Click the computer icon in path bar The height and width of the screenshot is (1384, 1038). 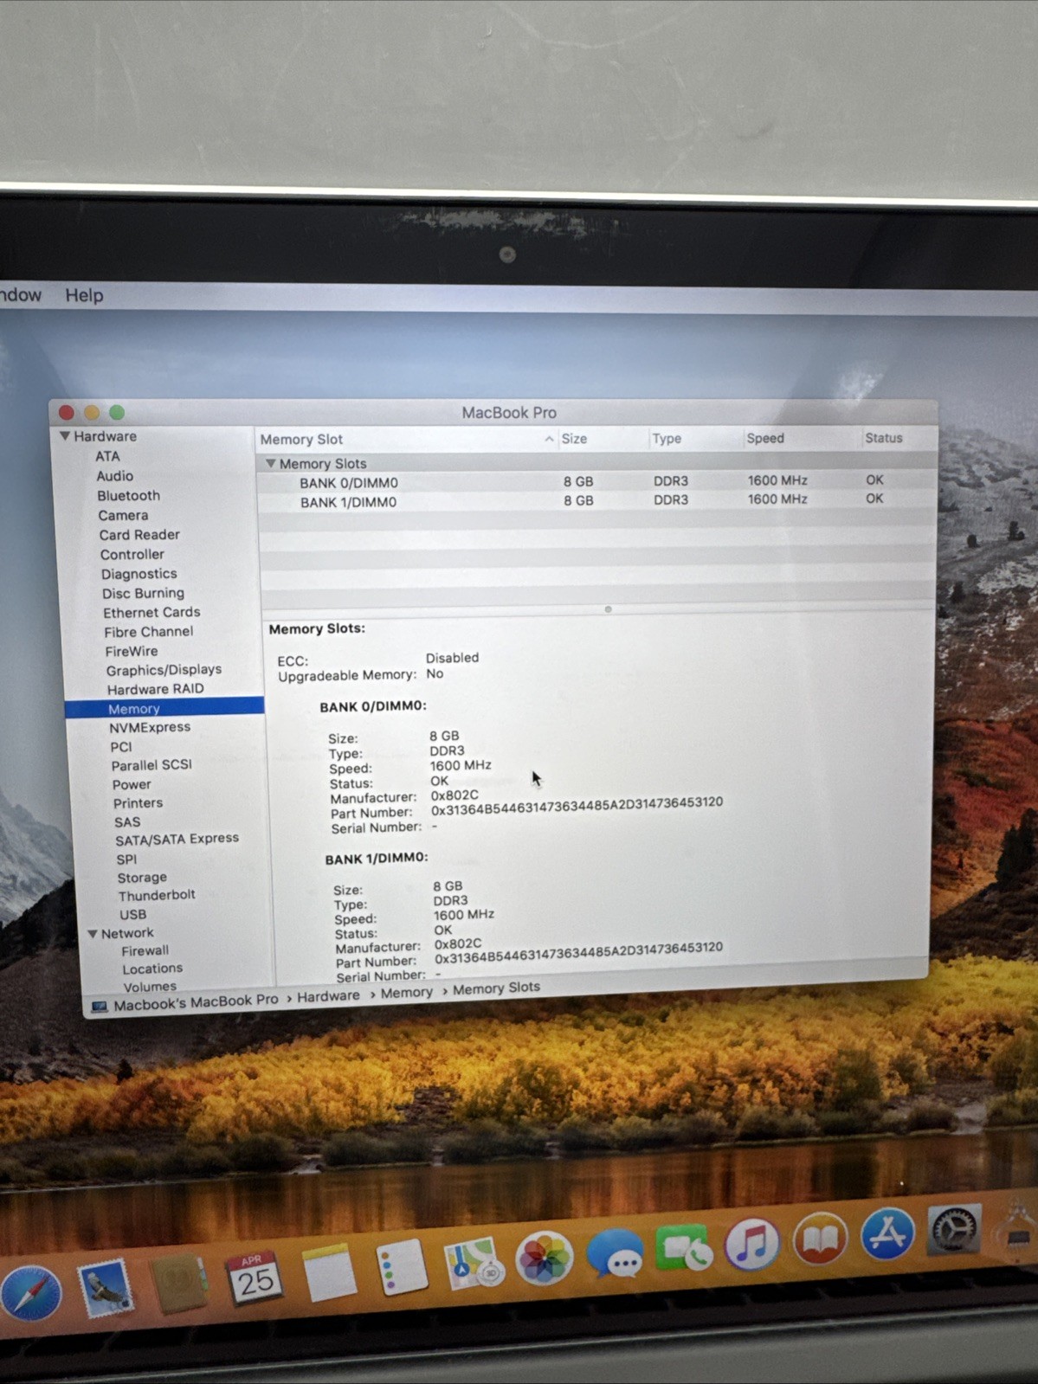pyautogui.click(x=100, y=1007)
